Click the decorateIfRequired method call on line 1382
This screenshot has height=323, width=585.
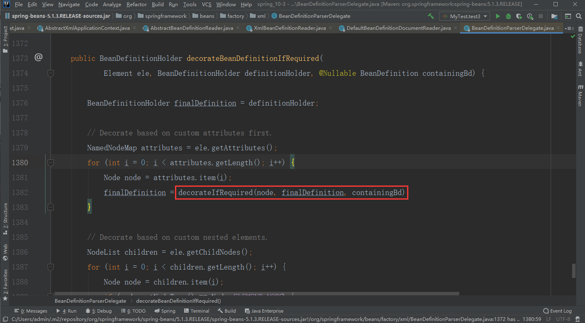click(215, 193)
